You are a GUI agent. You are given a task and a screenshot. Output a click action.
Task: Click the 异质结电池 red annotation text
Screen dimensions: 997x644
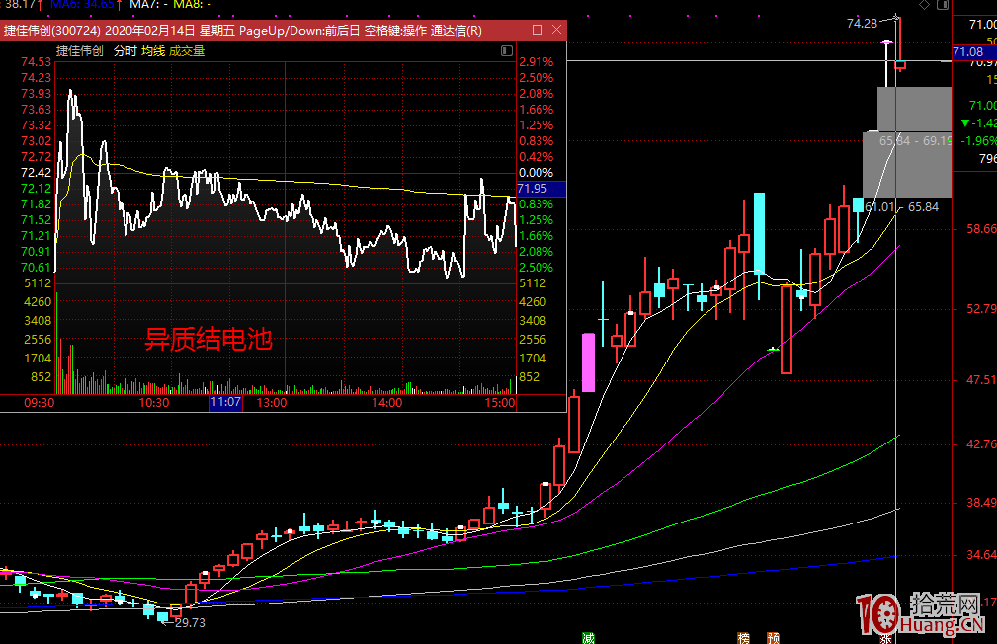point(208,340)
